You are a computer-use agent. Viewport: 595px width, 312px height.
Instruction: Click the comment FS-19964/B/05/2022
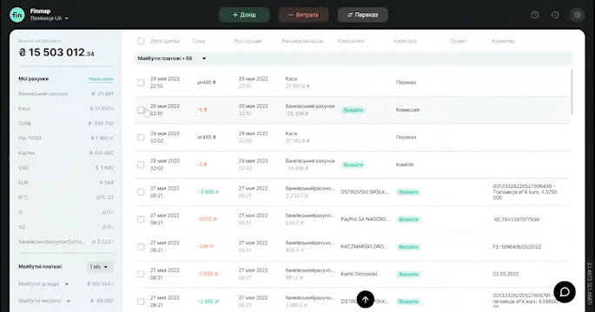point(517,247)
